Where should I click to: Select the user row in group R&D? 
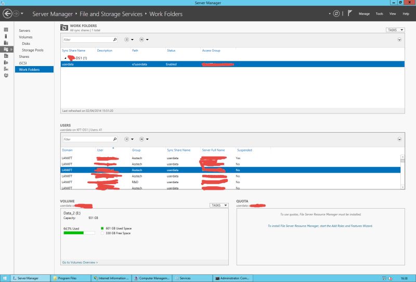click(x=230, y=182)
